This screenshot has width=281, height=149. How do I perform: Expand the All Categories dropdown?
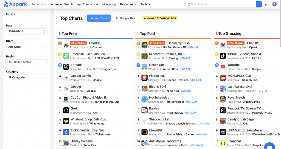(27, 77)
